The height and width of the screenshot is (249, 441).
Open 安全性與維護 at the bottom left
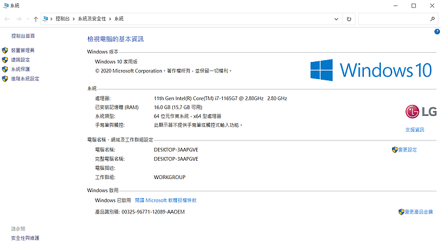click(25, 238)
